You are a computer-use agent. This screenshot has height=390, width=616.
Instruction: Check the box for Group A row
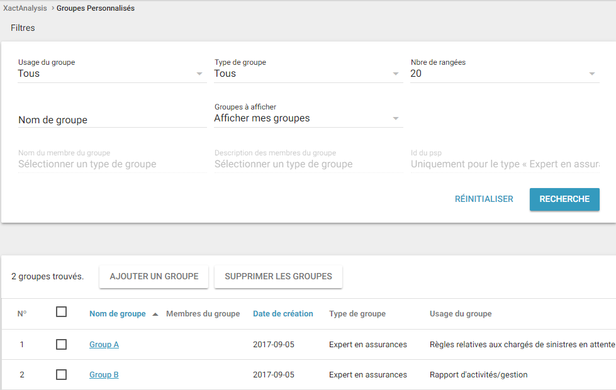click(61, 344)
